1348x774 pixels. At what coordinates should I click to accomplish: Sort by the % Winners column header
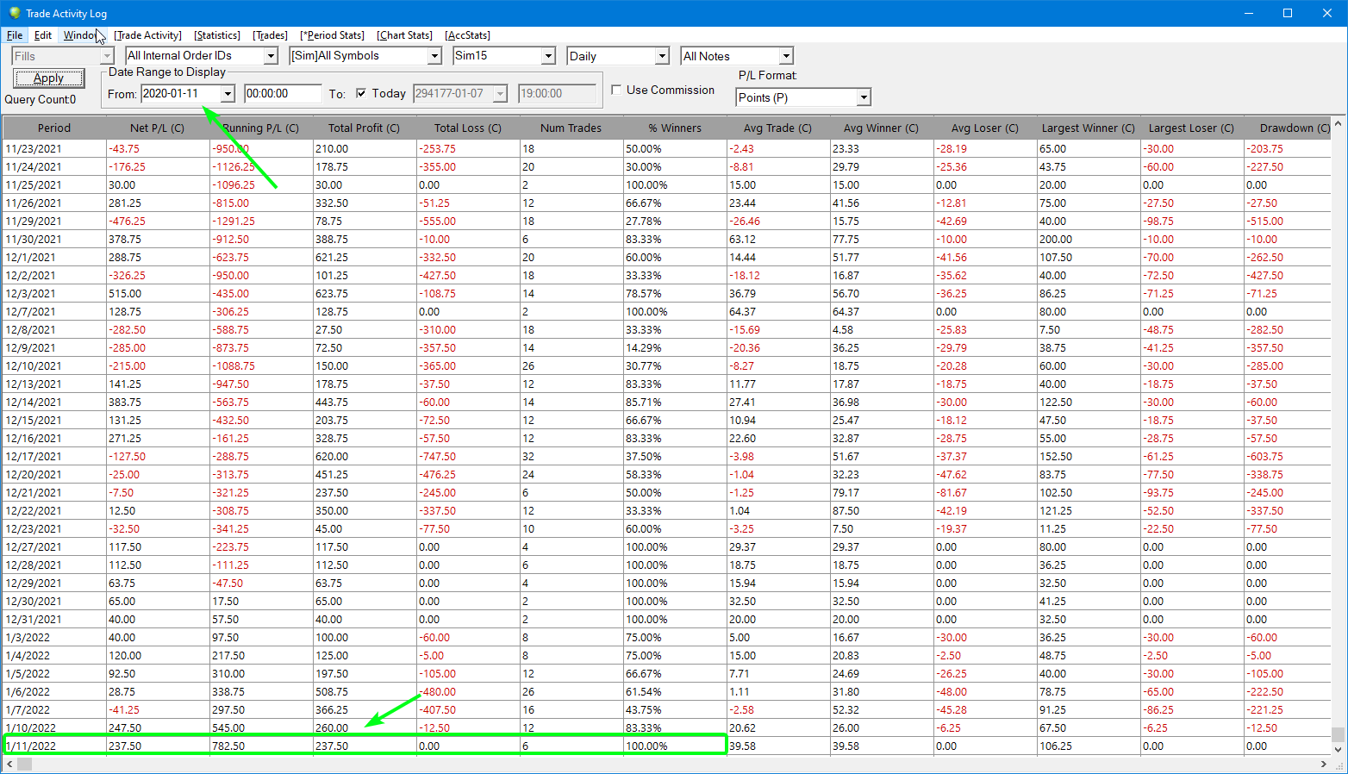pos(675,128)
